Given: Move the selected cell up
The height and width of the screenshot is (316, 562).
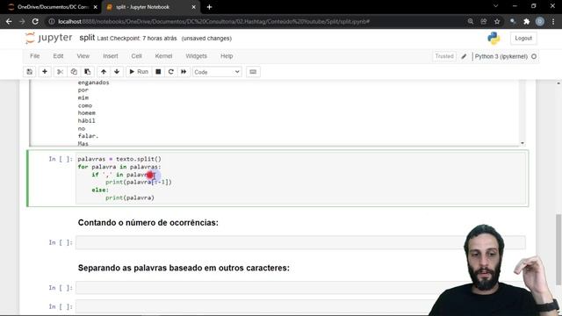Looking at the screenshot, I should [x=104, y=72].
